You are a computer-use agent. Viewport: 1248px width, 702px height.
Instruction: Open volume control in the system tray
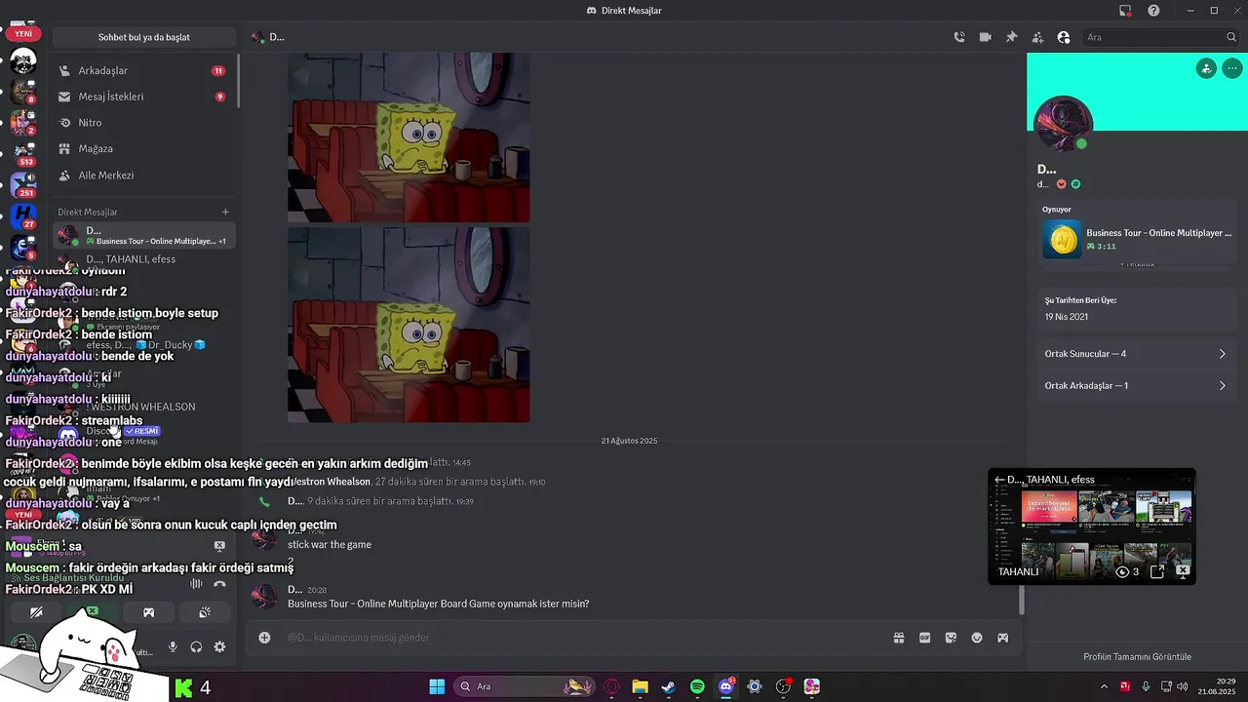coord(1182,686)
